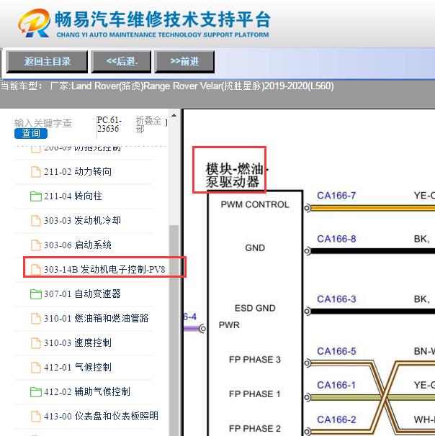The height and width of the screenshot is (436, 435).
Task: Click the blue 查询 search button
Action: point(31,134)
